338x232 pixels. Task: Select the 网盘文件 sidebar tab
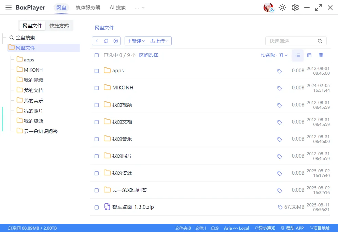[x=32, y=26]
